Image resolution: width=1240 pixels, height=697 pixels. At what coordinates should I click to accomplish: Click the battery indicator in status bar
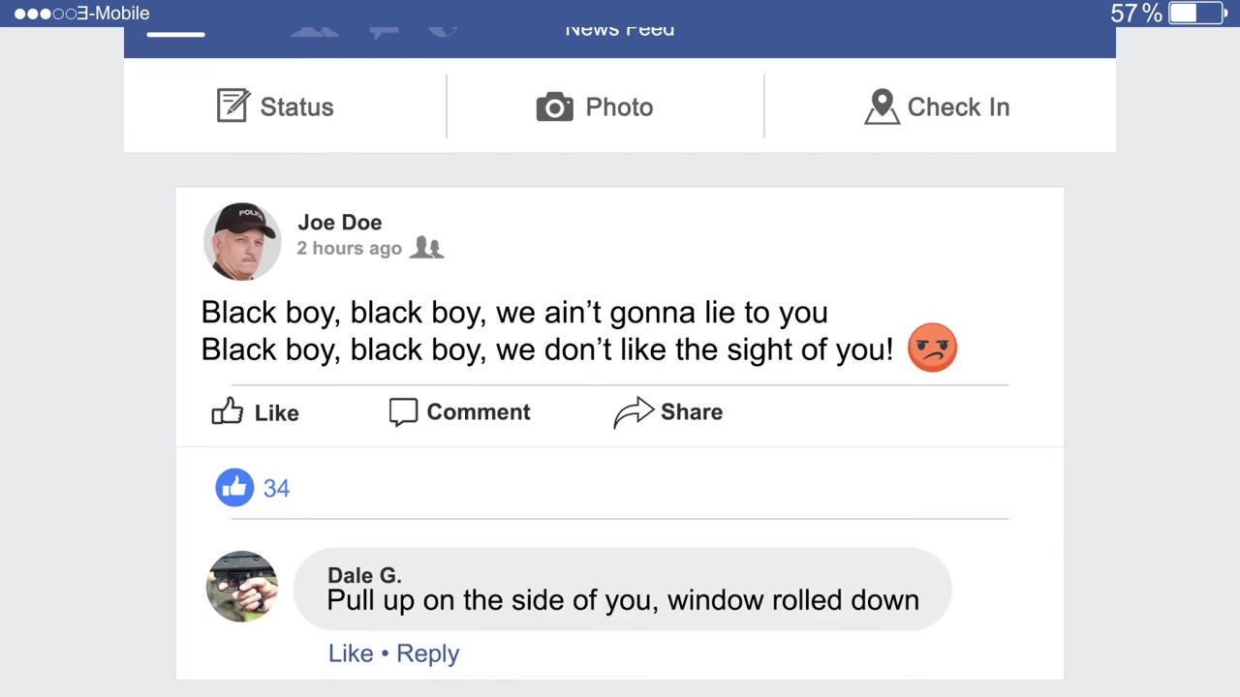[x=1197, y=13]
